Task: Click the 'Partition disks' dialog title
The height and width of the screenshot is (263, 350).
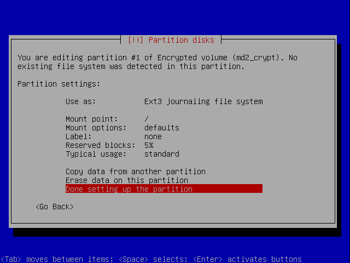Action: point(171,40)
